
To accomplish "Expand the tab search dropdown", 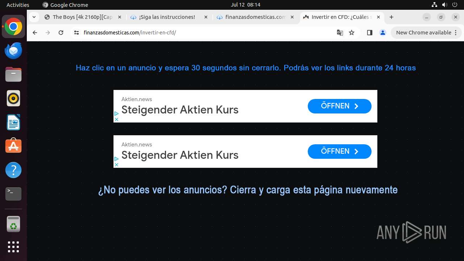I will (x=34, y=17).
